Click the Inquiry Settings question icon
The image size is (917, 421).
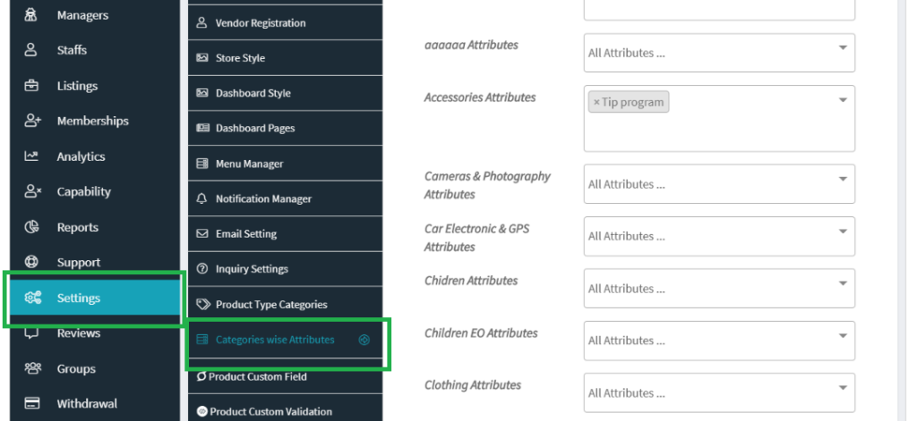[201, 268]
